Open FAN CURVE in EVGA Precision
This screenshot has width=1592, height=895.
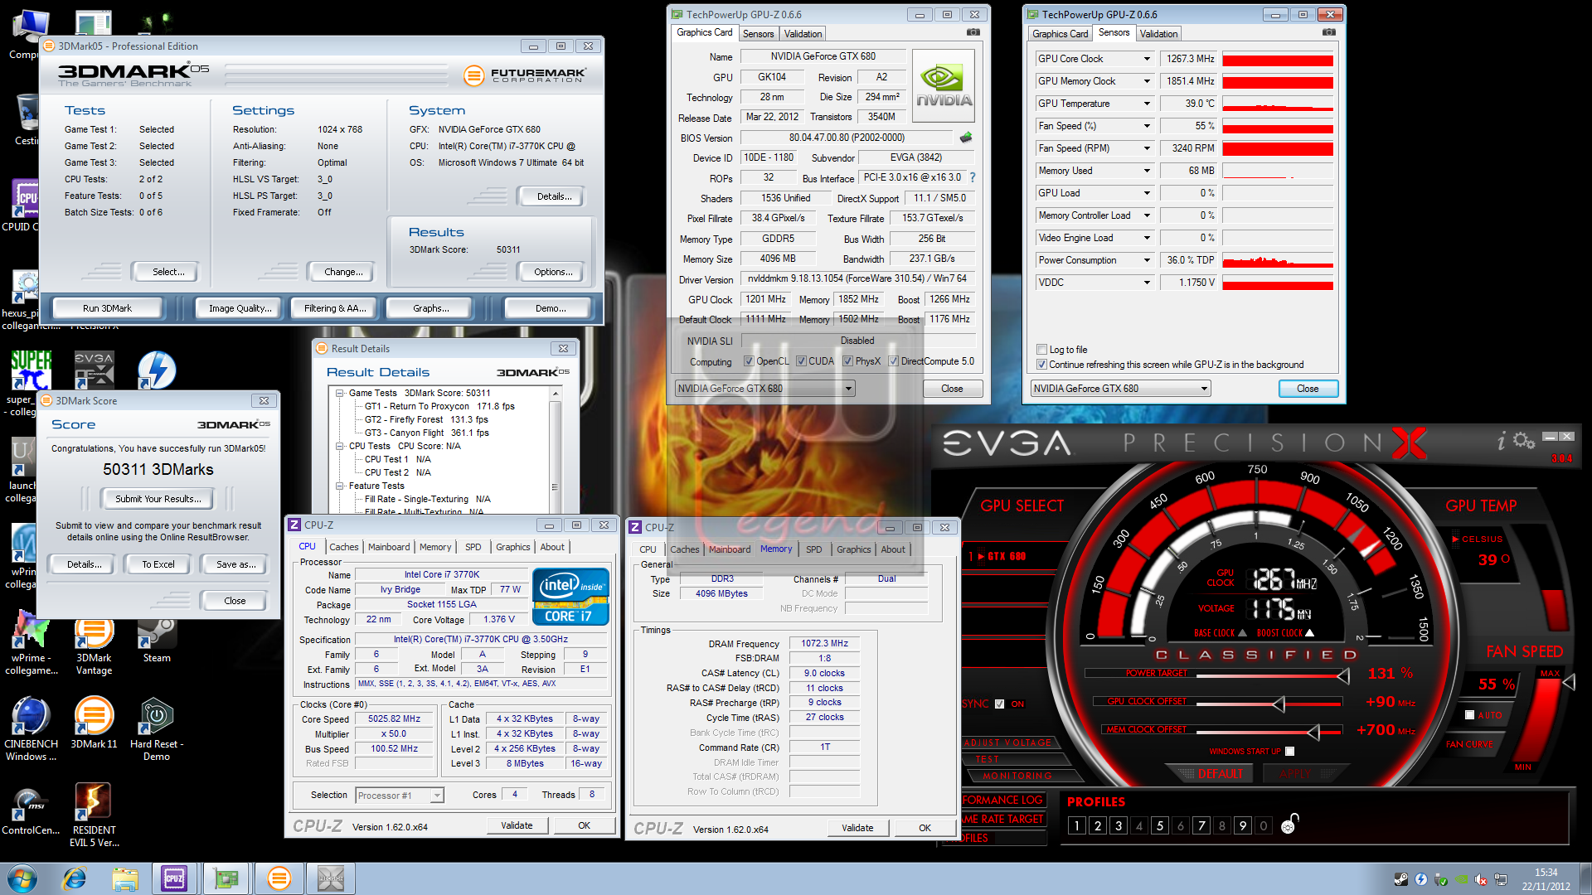(1469, 744)
